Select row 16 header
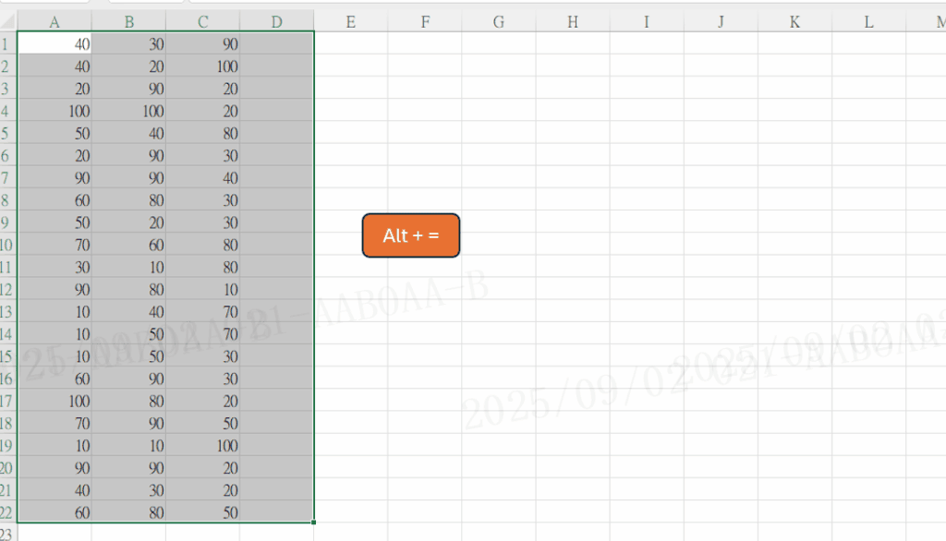This screenshot has width=946, height=541. pos(7,379)
